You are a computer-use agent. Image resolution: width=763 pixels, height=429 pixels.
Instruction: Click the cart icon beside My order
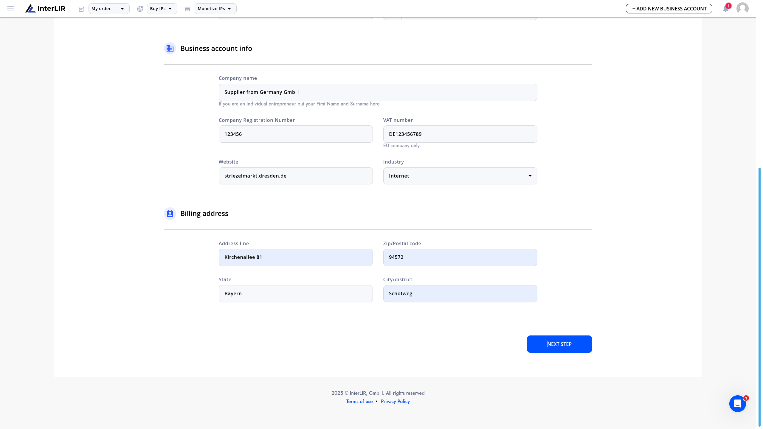[x=81, y=9]
